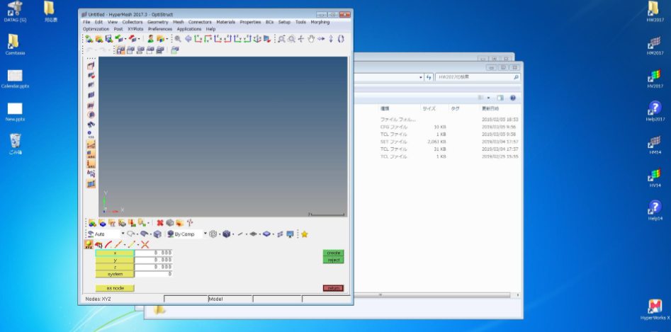Click the green create button
The image size is (671, 332).
[333, 253]
